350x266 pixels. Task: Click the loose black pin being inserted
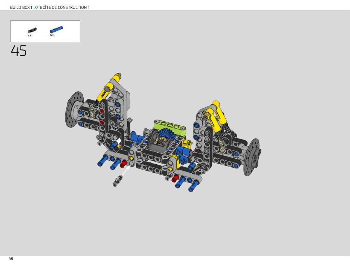tap(118, 181)
